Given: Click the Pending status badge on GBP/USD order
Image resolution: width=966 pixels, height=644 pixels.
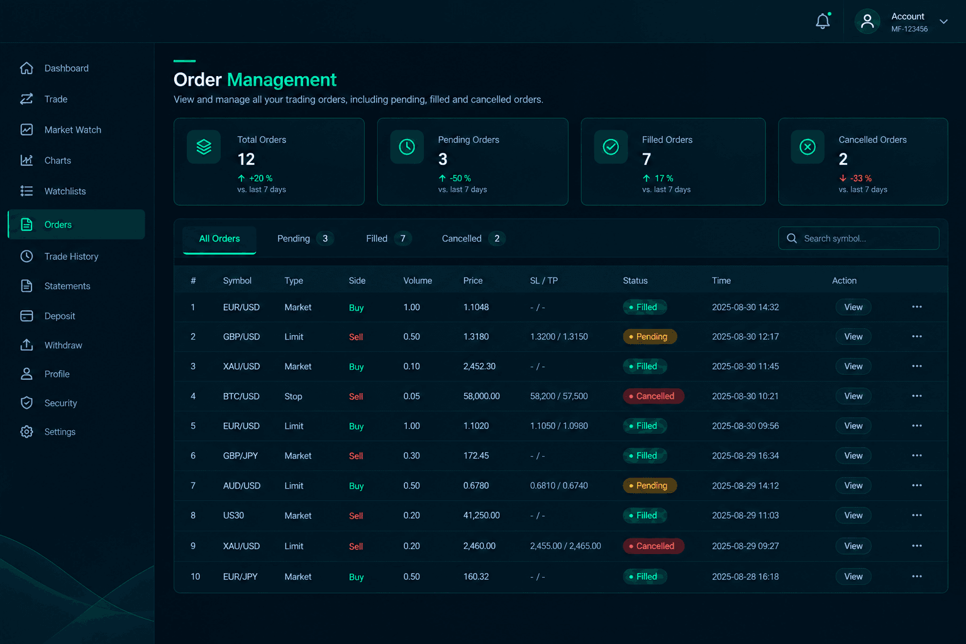Looking at the screenshot, I should (x=650, y=336).
